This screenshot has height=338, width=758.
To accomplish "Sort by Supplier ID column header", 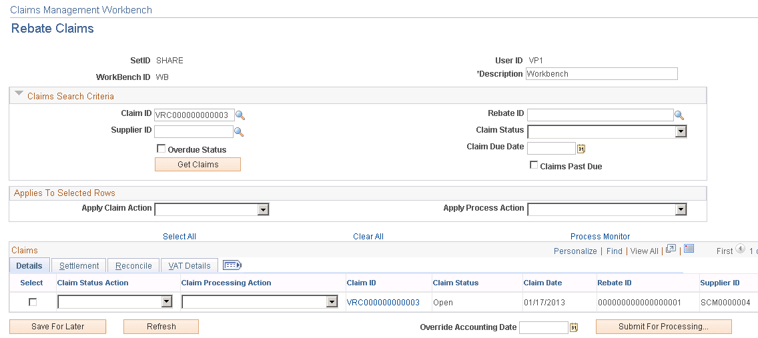I will (720, 283).
